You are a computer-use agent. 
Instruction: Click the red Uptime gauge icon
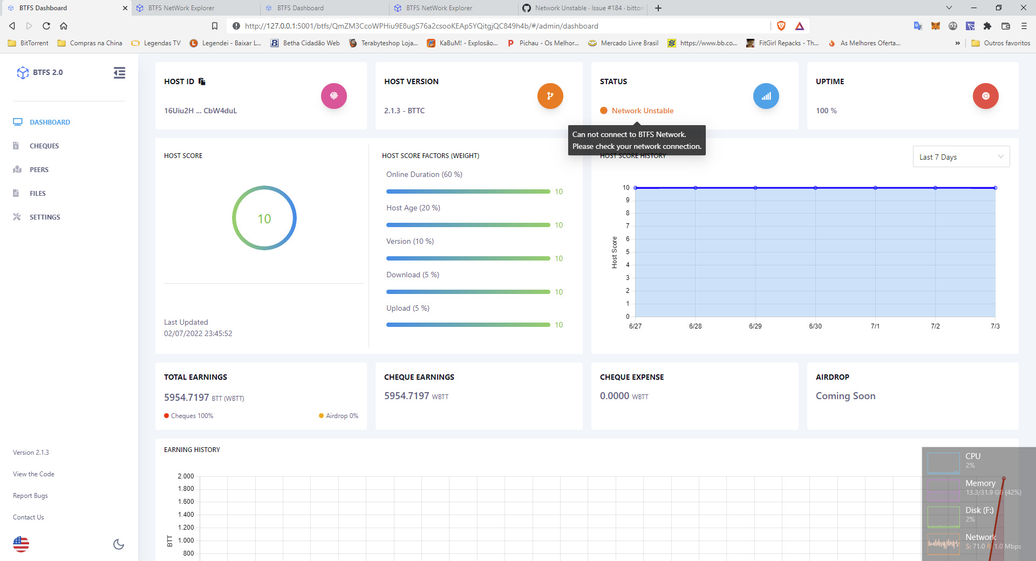pyautogui.click(x=985, y=95)
